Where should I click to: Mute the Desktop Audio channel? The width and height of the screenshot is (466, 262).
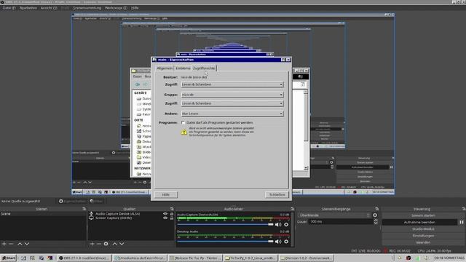click(278, 242)
